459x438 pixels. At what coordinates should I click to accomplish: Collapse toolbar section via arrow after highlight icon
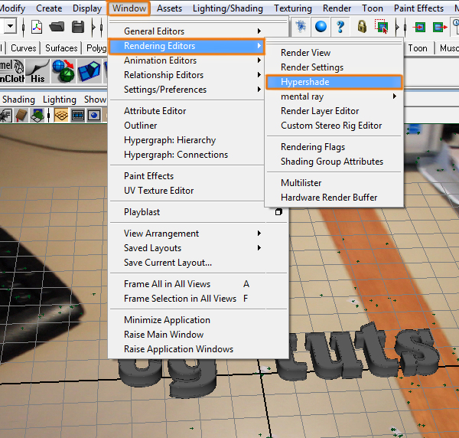(x=397, y=28)
